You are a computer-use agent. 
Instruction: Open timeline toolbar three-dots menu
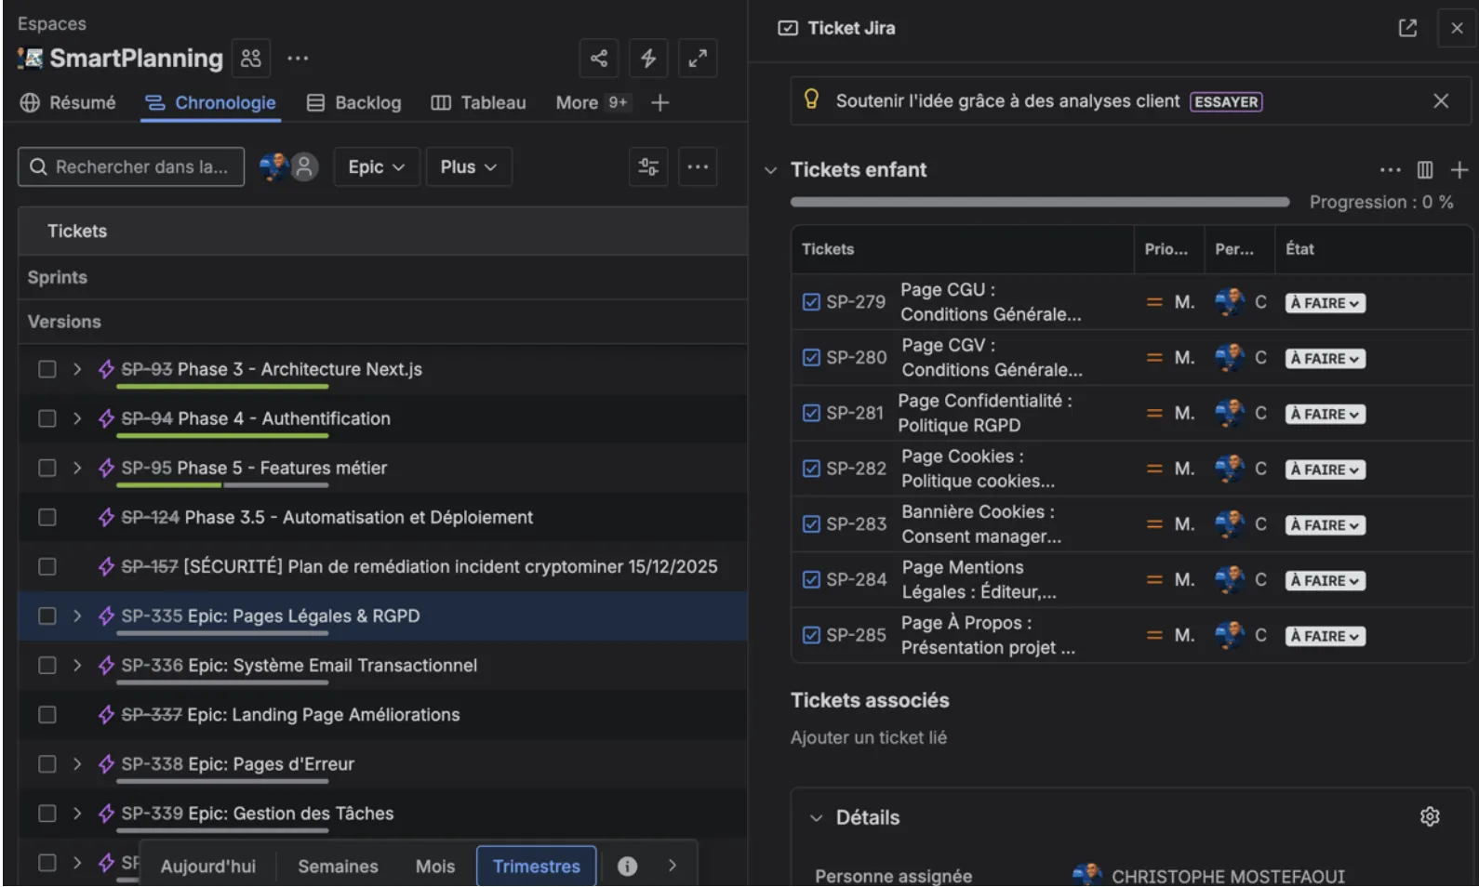(698, 167)
